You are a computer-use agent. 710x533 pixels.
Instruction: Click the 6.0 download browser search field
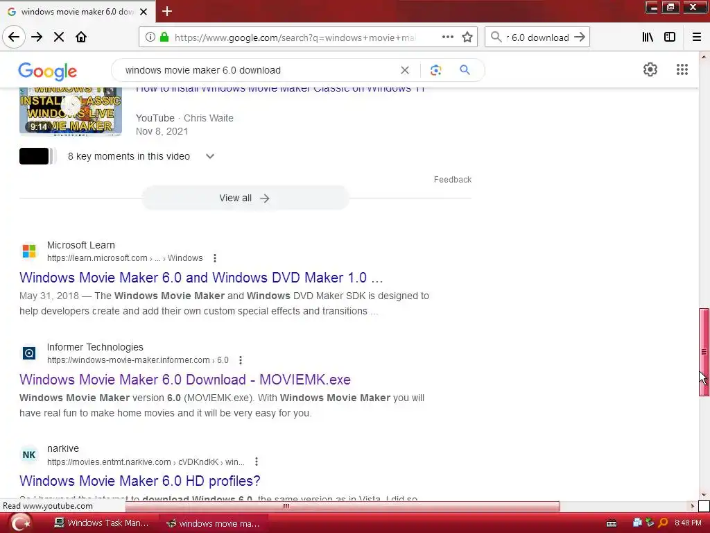tap(537, 37)
